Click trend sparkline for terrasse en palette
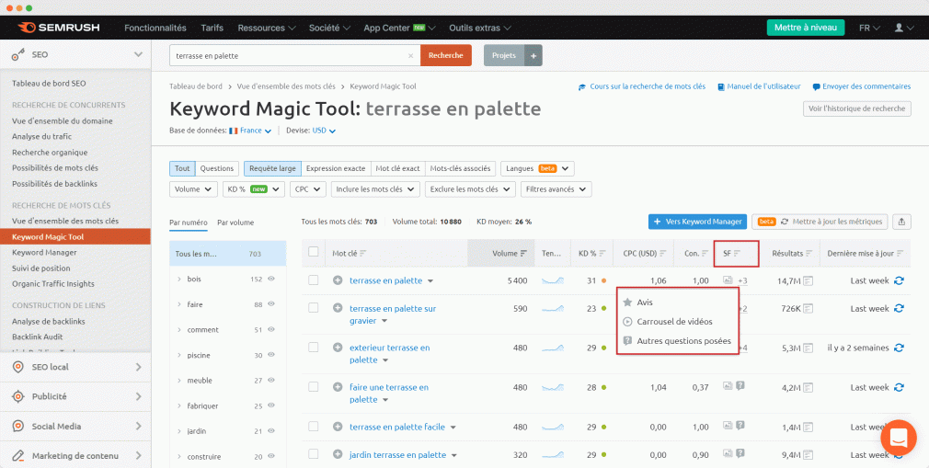Screen dimensions: 929x468 click(x=553, y=280)
